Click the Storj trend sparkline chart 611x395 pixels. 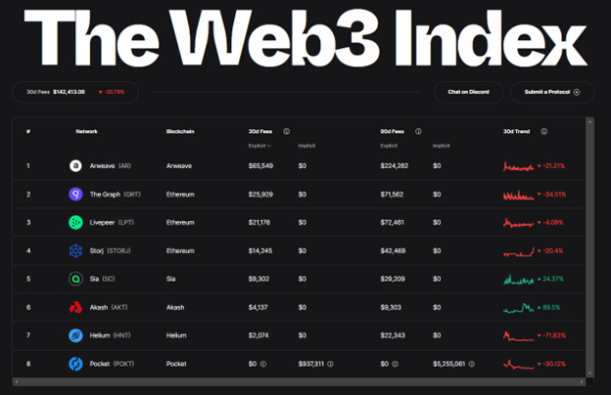tap(518, 252)
